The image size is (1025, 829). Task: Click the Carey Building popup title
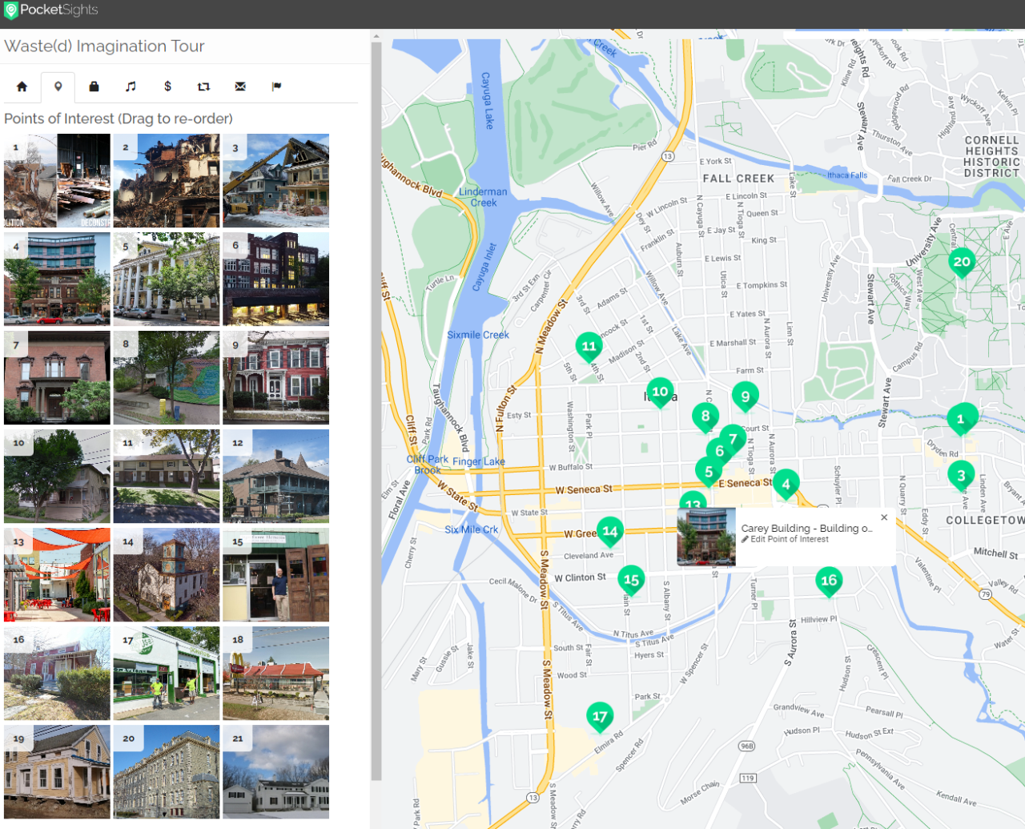(x=806, y=528)
